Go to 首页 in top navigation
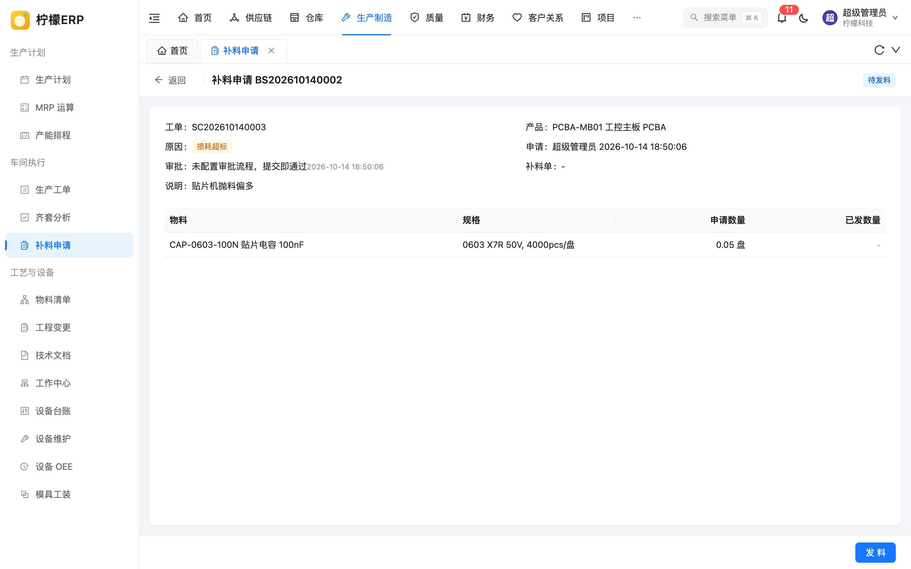911x569 pixels. 195,18
